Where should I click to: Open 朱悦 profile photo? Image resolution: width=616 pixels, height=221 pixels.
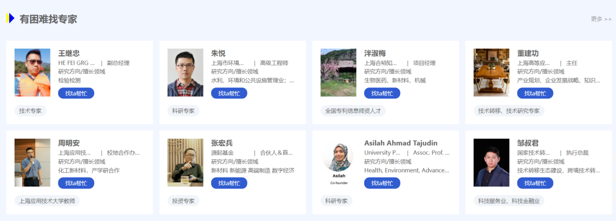point(185,72)
